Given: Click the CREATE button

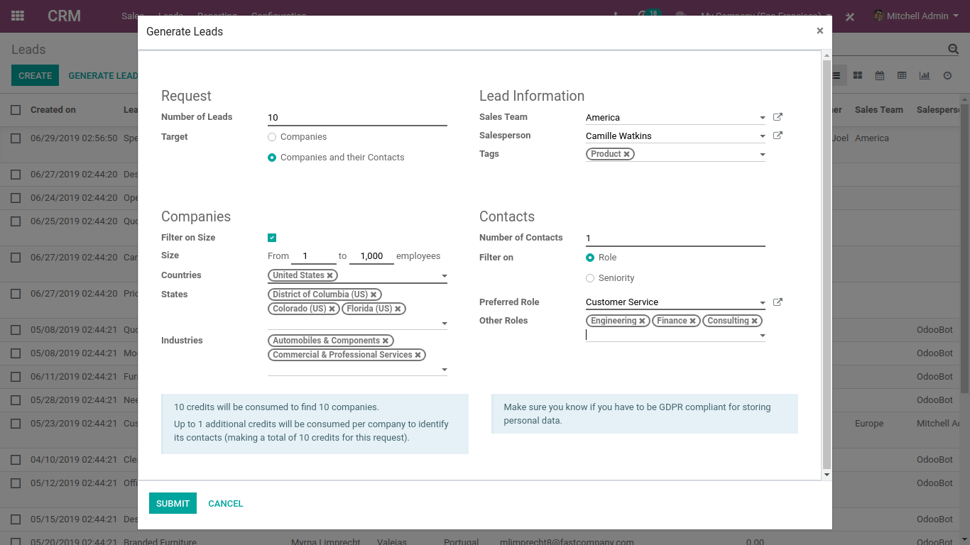Looking at the screenshot, I should pyautogui.click(x=35, y=75).
